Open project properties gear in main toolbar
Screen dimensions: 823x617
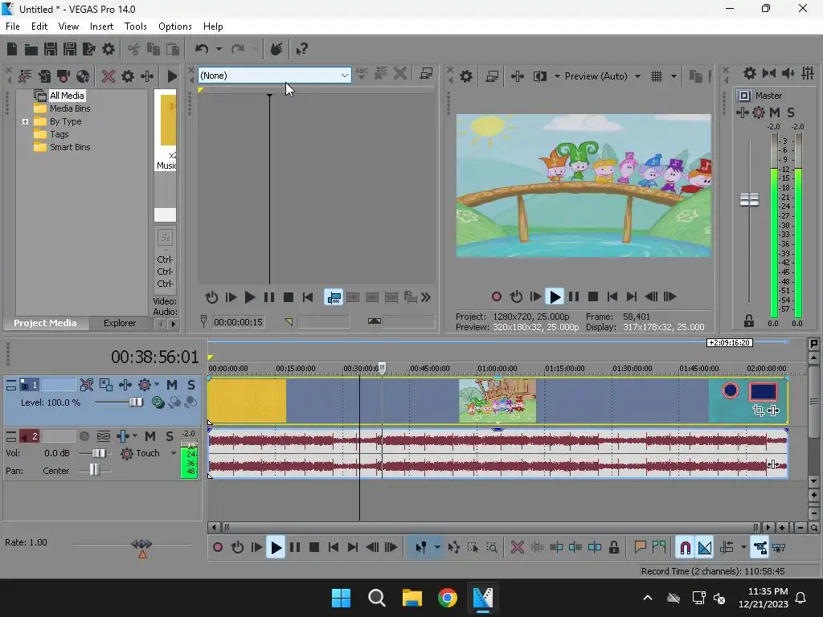109,49
